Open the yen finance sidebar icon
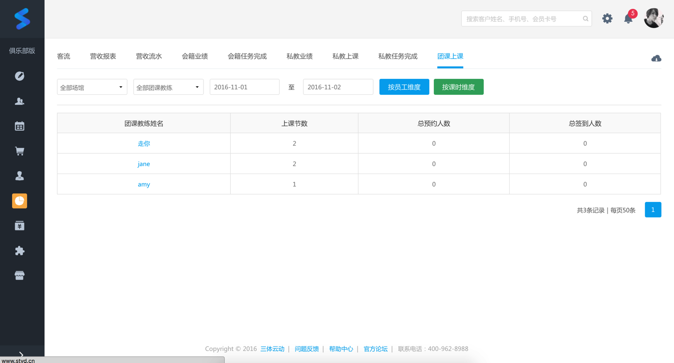Viewport: 674px width, 363px height. (19, 226)
